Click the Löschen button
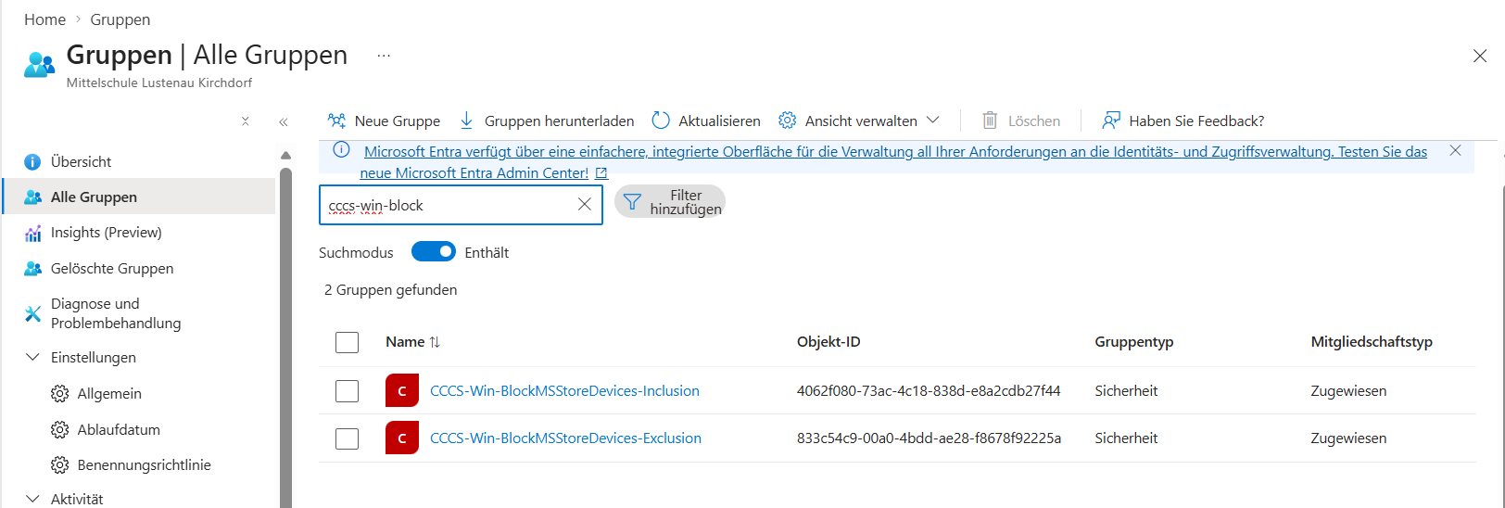 pyautogui.click(x=1021, y=121)
